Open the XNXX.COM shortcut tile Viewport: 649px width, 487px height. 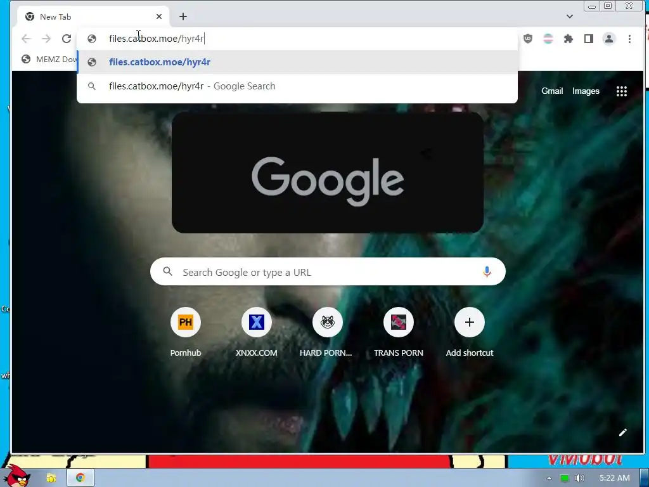(x=256, y=332)
